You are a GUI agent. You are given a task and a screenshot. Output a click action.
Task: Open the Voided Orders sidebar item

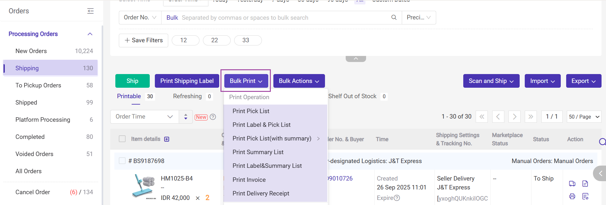34,154
